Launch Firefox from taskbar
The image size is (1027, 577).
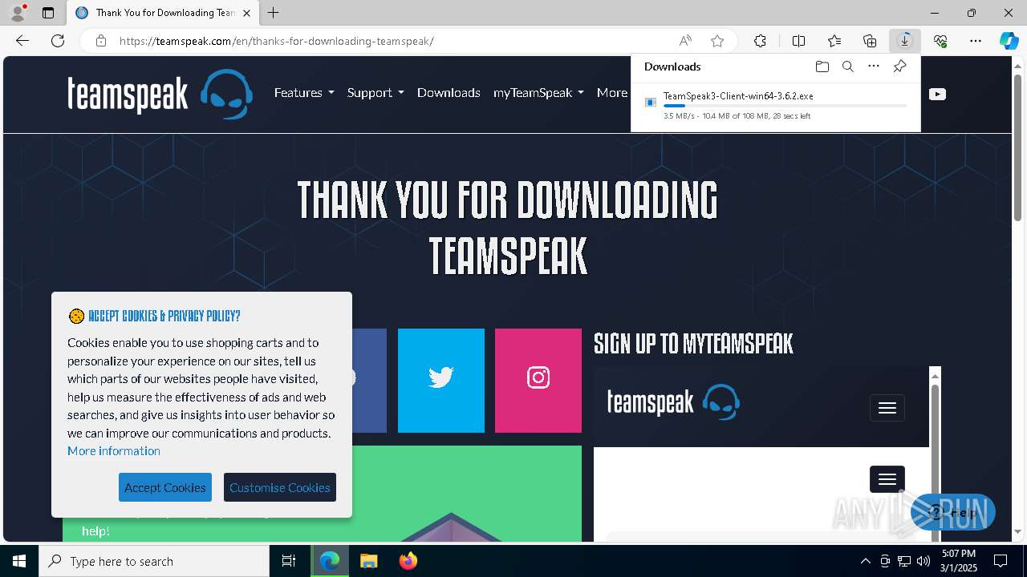click(x=408, y=561)
